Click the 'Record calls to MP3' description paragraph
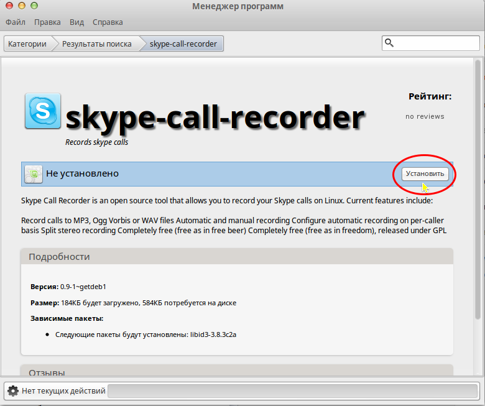 [x=234, y=226]
